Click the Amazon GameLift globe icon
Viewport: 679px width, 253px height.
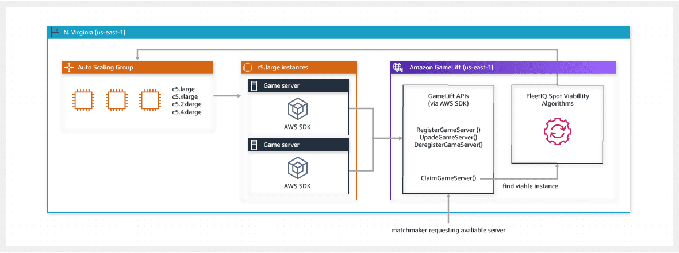[x=397, y=67]
